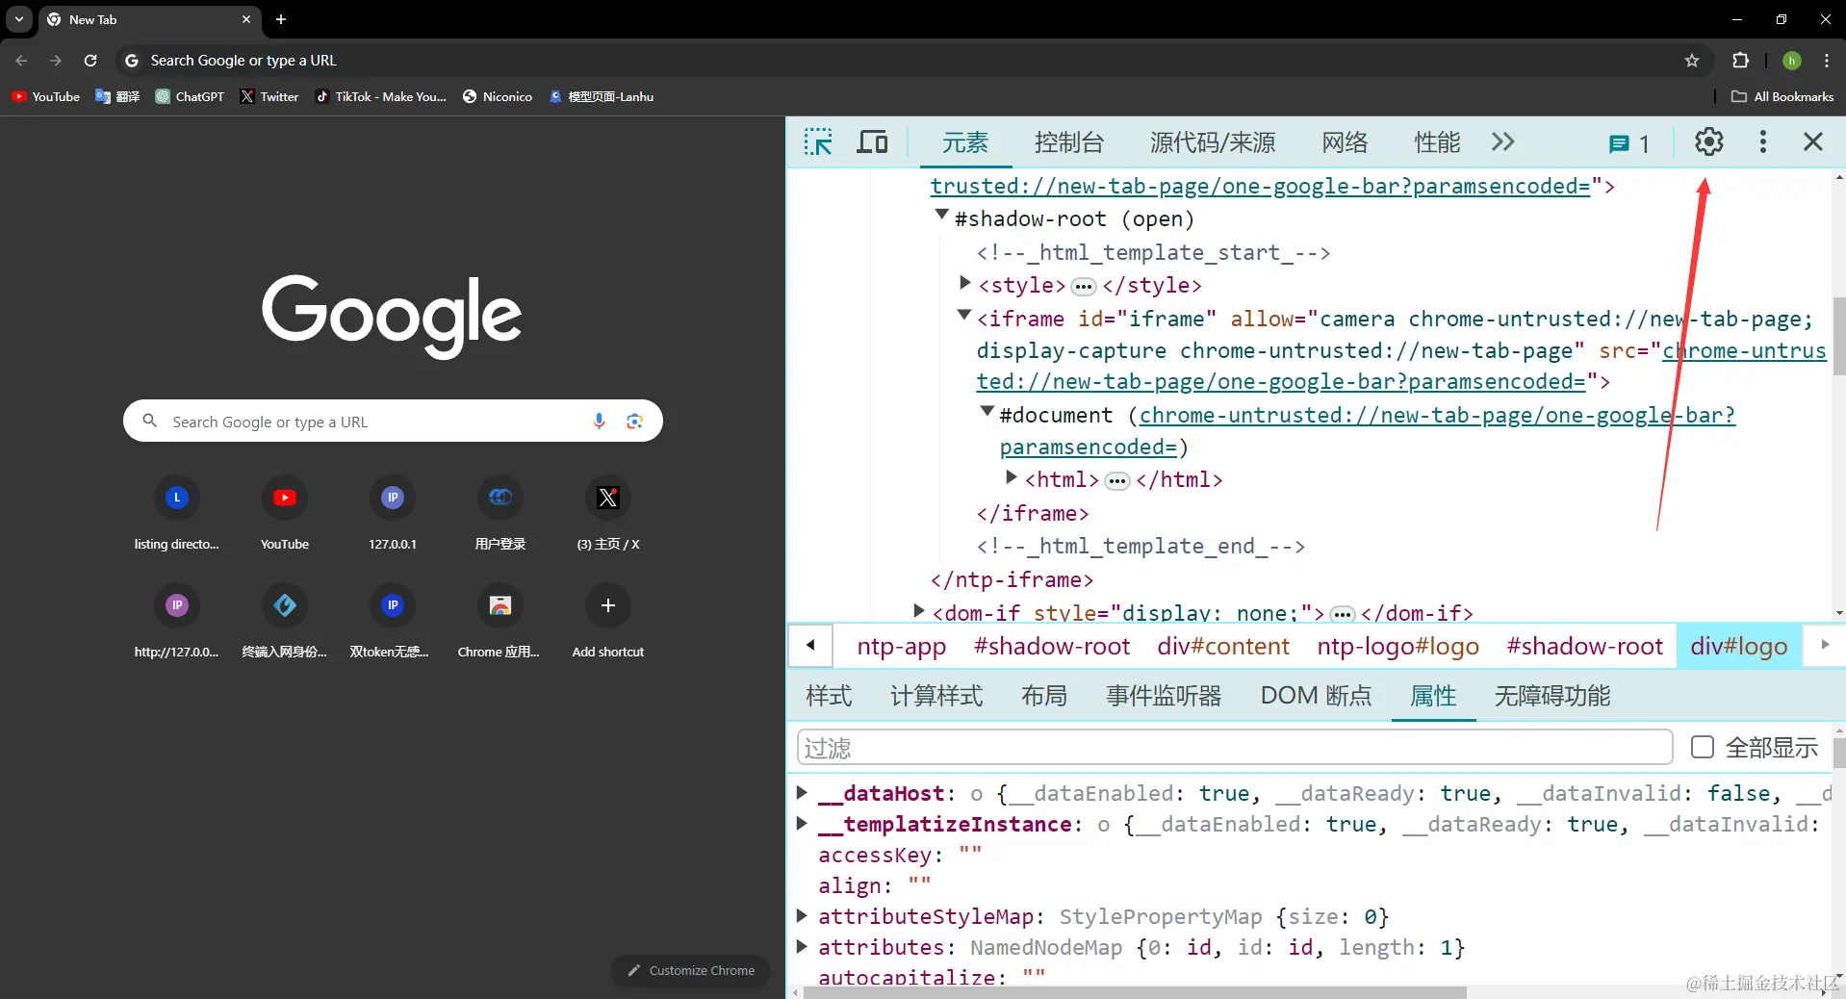Open the 布局 pane tab
The height and width of the screenshot is (999, 1846).
point(1044,696)
